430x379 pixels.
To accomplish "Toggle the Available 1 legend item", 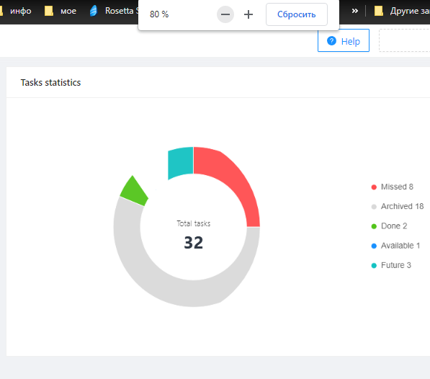I will (x=395, y=246).
